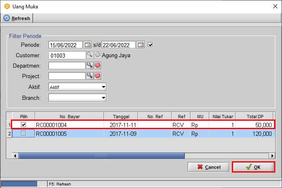Check Pilih box for RC00001005
This screenshot has width=282, height=188.
23,134
